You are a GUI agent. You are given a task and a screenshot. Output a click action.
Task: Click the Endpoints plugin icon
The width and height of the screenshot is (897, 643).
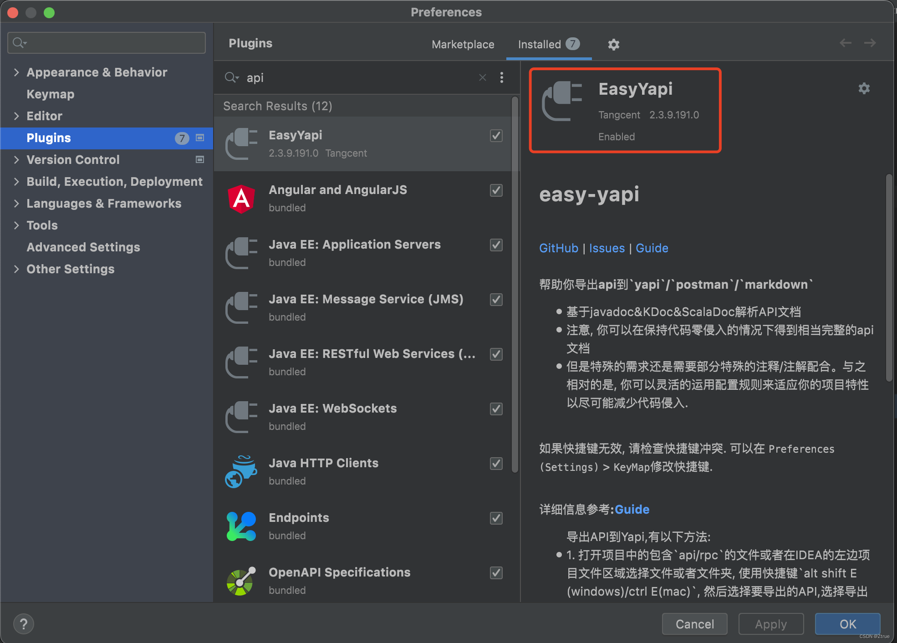(x=241, y=526)
